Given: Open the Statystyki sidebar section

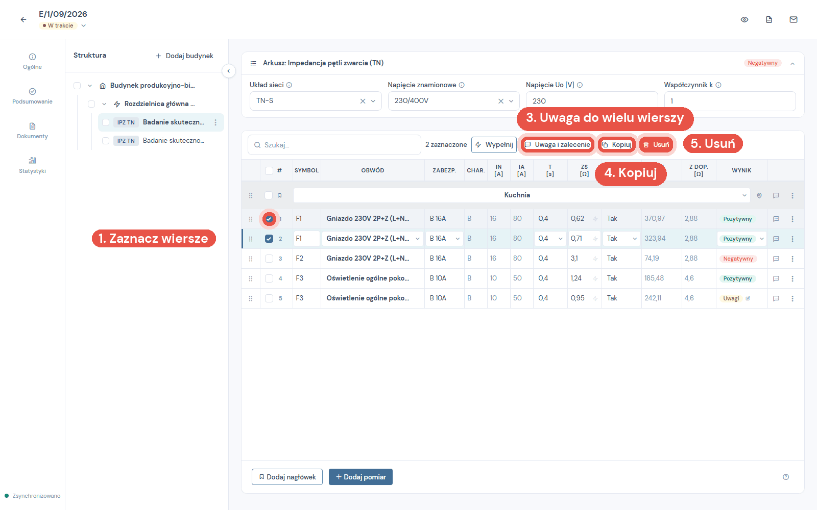Looking at the screenshot, I should (32, 165).
